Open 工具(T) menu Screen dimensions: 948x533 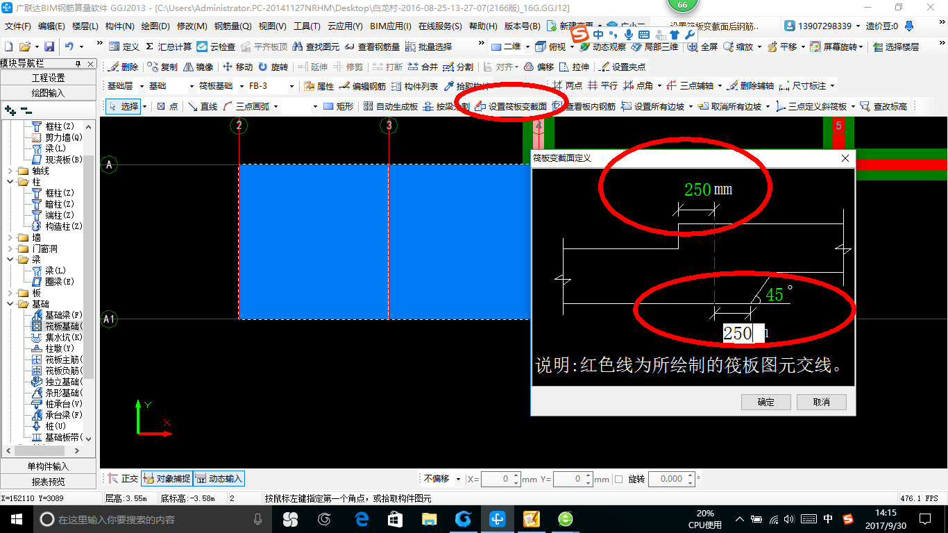click(x=307, y=26)
